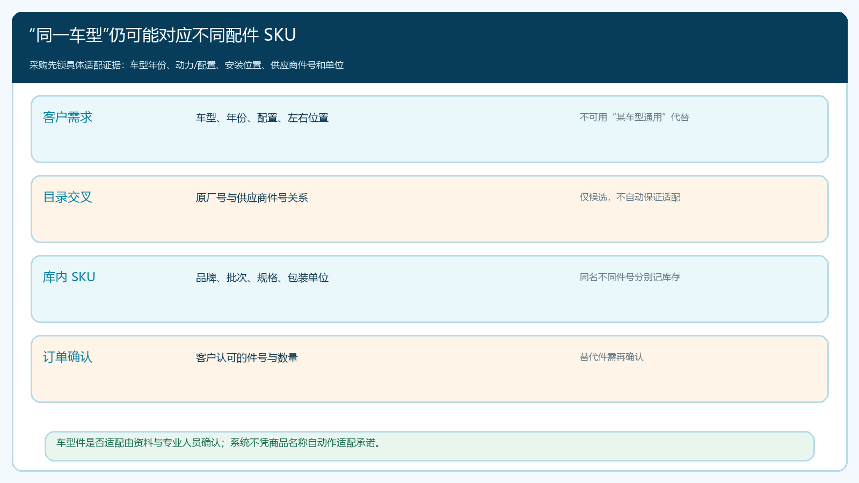The image size is (859, 483).
Task: Select text 品牌、批次、规格、包装单位
Action: point(262,277)
